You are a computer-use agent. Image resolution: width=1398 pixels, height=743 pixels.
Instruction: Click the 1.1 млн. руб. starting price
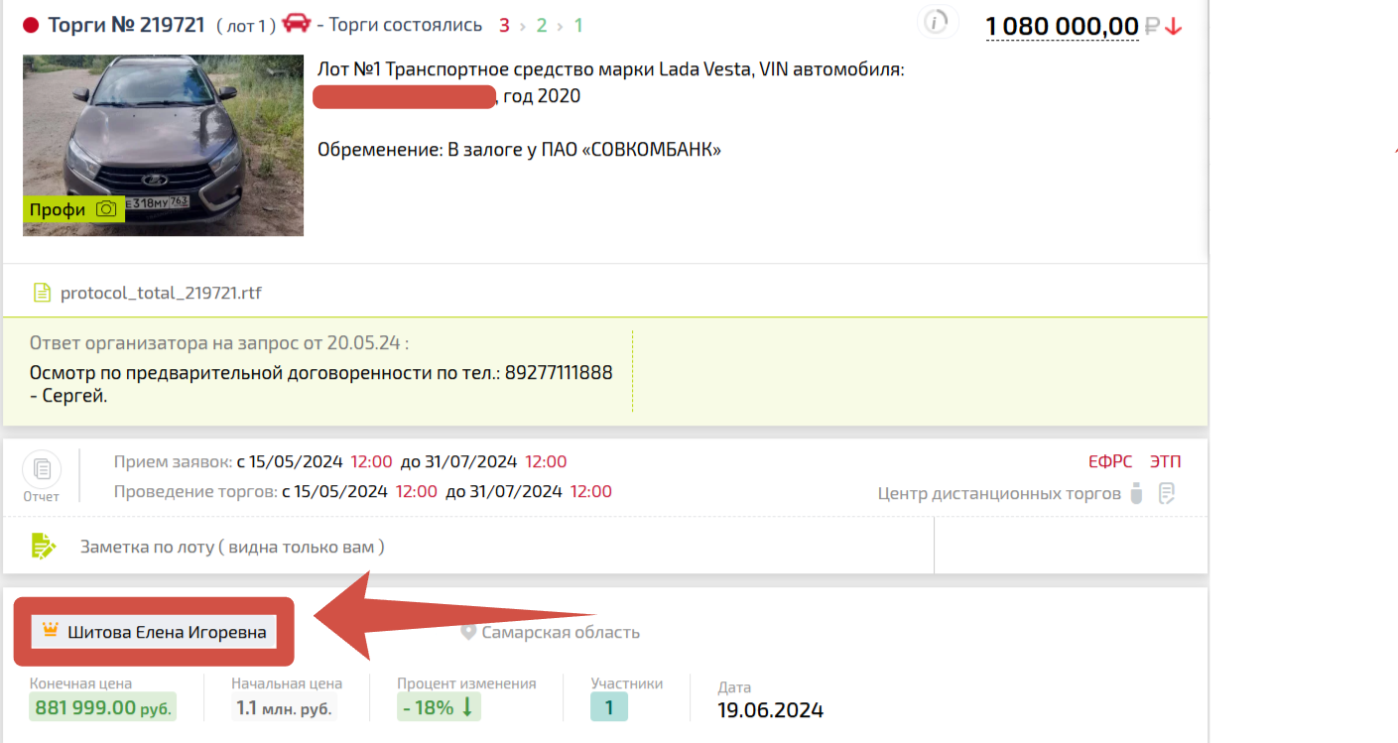pyautogui.click(x=284, y=707)
